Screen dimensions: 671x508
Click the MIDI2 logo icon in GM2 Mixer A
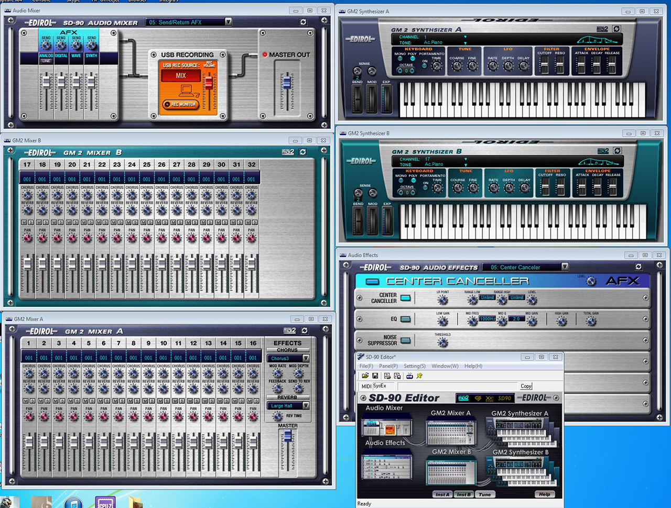click(x=290, y=331)
